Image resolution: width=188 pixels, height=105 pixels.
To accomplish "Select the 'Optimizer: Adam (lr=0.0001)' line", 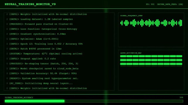I will [33, 39].
